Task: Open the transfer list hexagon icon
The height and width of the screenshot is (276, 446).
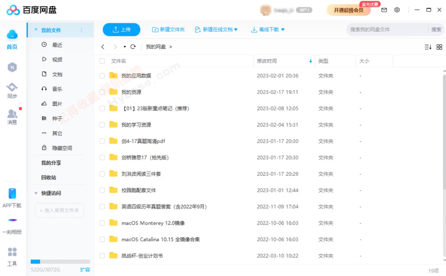Action: (x=12, y=67)
